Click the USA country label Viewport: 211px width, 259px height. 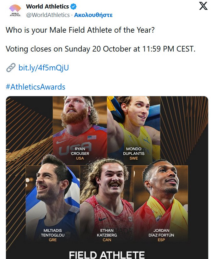80,158
